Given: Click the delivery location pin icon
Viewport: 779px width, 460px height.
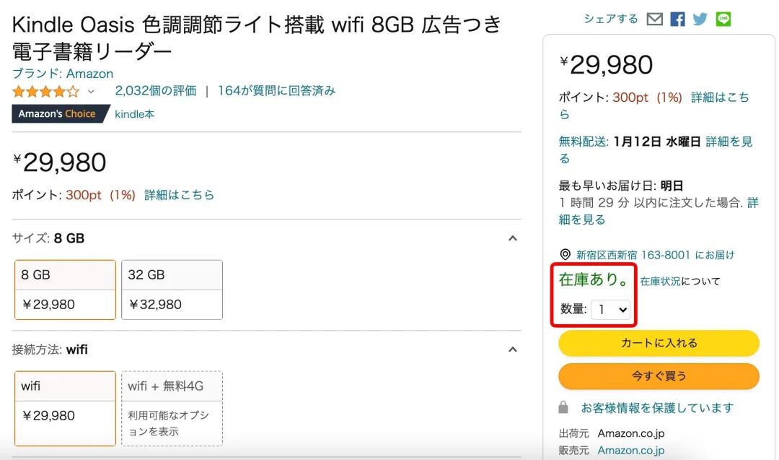Looking at the screenshot, I should 565,255.
